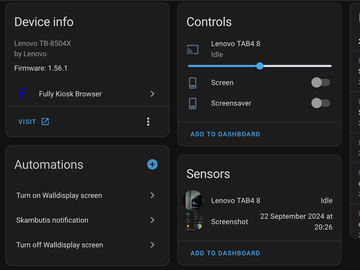Click the VISIT link in Device info
Screen dimensions: 360x270
[27, 121]
